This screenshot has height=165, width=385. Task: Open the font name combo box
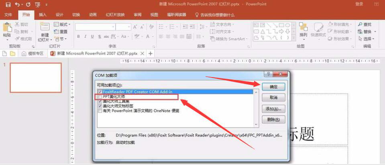click(96, 27)
